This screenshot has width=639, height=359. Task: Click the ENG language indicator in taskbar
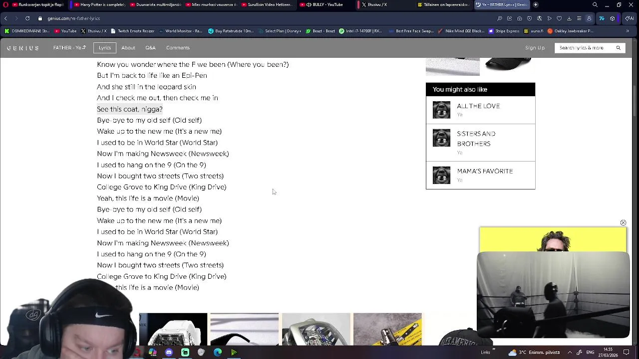pyautogui.click(x=590, y=353)
